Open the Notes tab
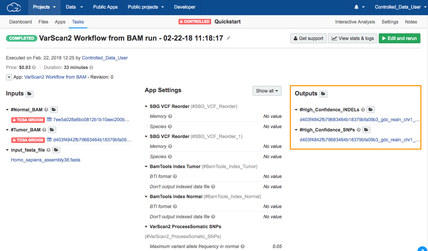The height and width of the screenshot is (251, 428). [x=411, y=22]
